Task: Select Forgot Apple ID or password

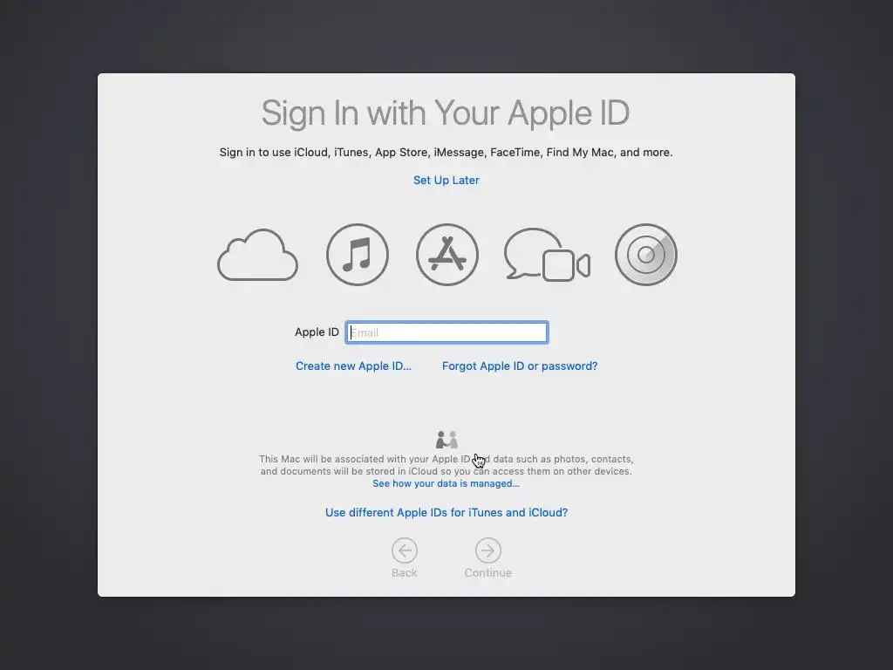Action: 520,366
